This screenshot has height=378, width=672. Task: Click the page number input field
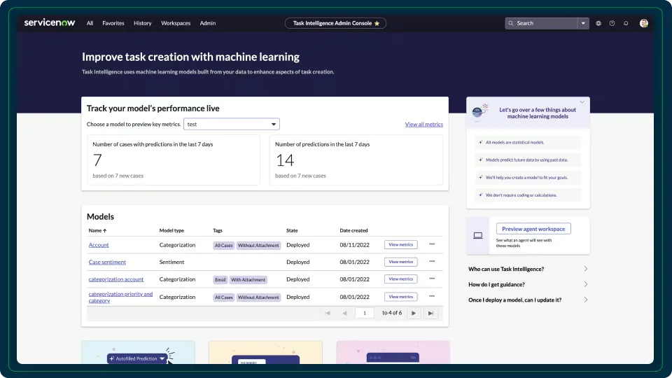[x=365, y=313]
